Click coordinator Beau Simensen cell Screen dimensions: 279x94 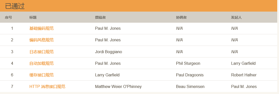190,86
